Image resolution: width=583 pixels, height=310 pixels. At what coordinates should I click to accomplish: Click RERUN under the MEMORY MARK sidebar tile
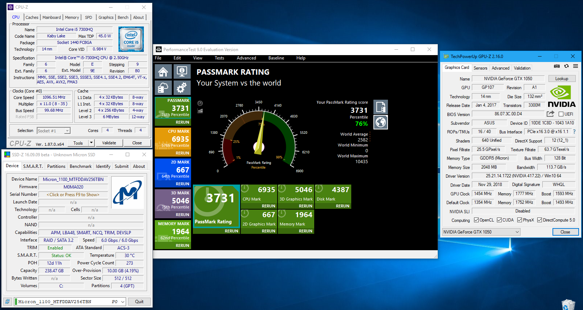[182, 245]
